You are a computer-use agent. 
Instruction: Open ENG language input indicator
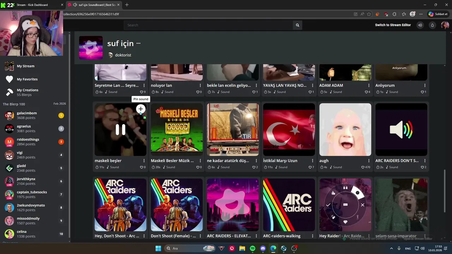(x=408, y=248)
